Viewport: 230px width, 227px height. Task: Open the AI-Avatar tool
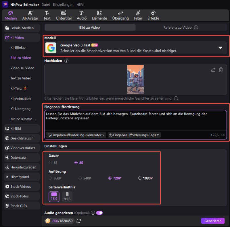pos(30,15)
